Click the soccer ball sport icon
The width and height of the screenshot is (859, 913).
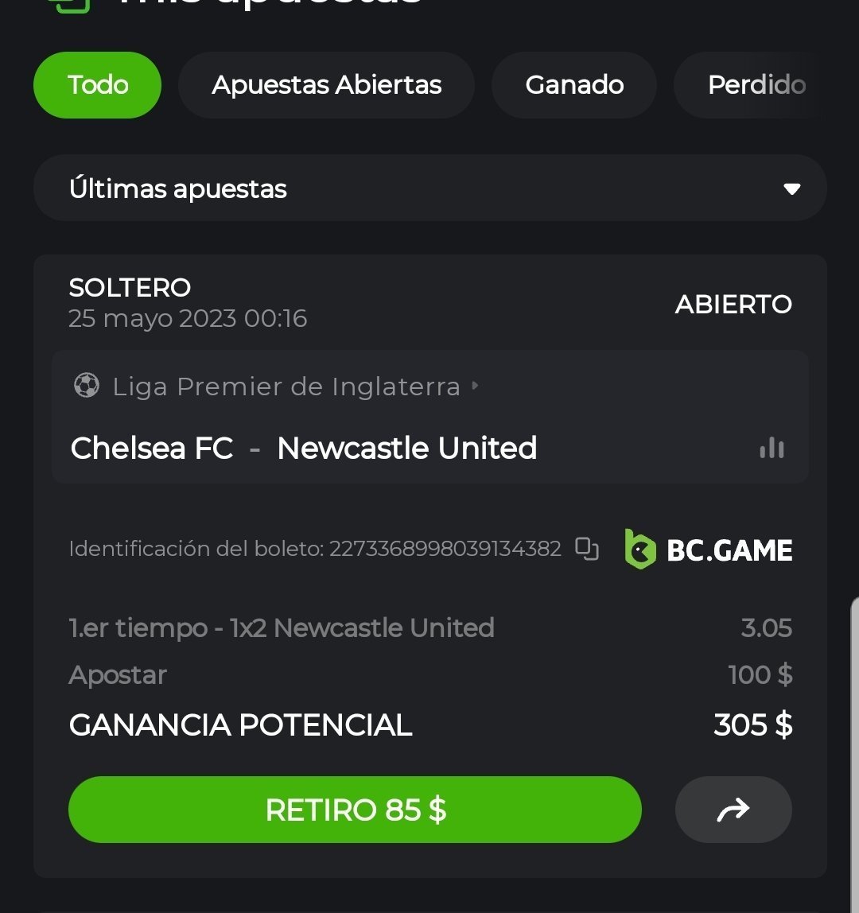pyautogui.click(x=86, y=387)
